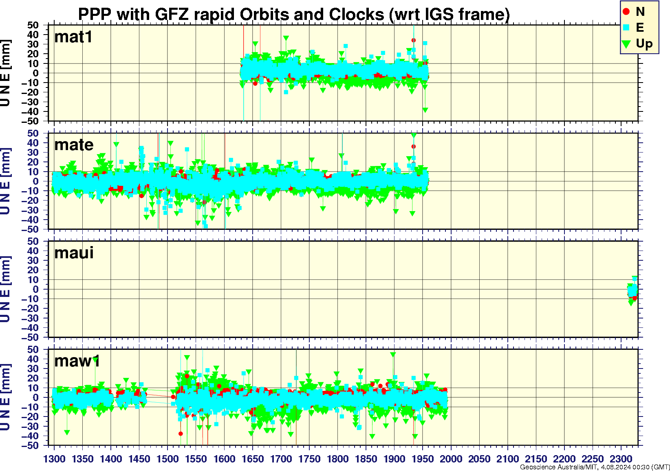Click x-axis tick label 2000

pos(451,459)
